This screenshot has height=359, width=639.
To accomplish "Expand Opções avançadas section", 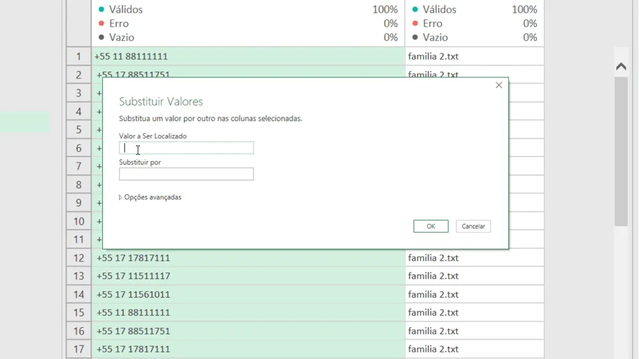I will 150,197.
